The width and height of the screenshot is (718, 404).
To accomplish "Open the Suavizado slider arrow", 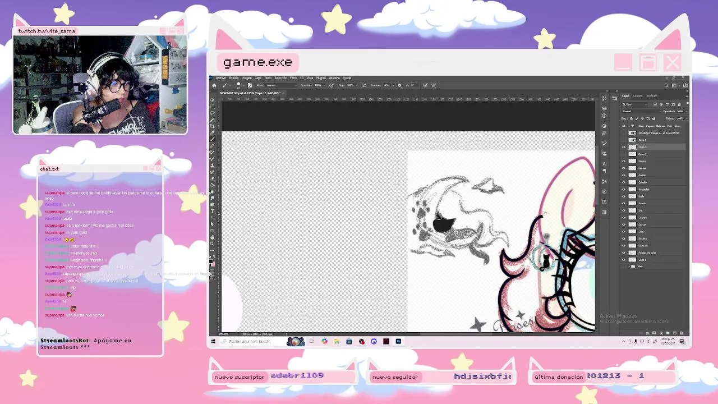I will (x=393, y=85).
